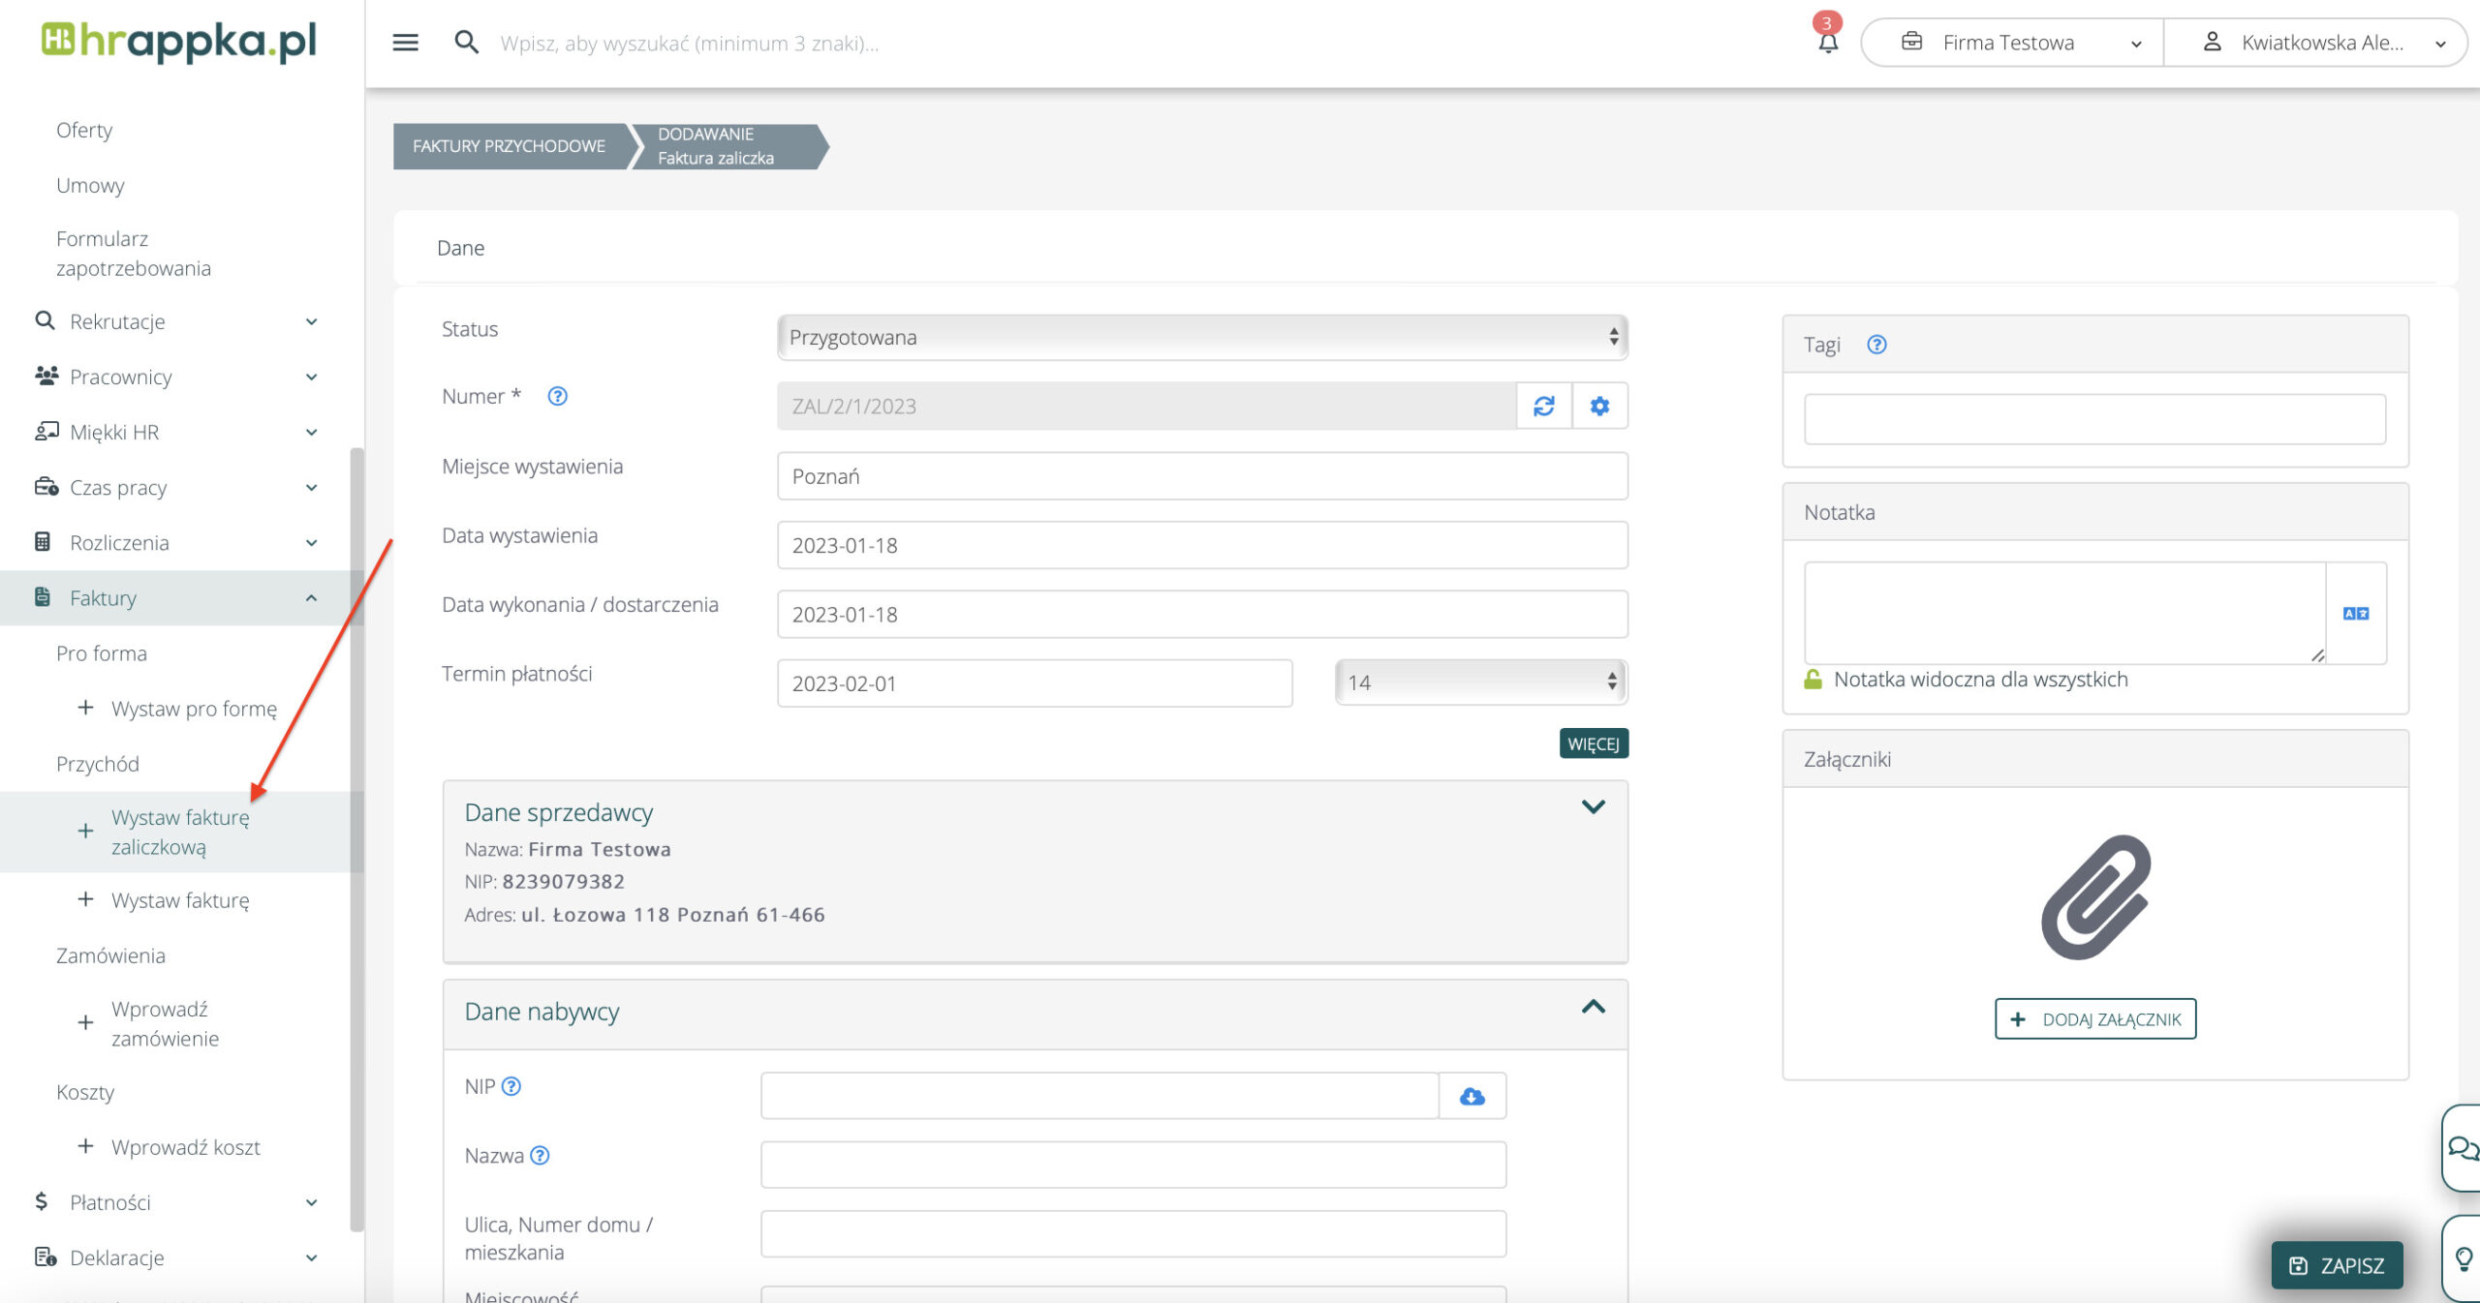The image size is (2480, 1303).
Task: Select Wystaw fakturę in sidebar
Action: 180,900
